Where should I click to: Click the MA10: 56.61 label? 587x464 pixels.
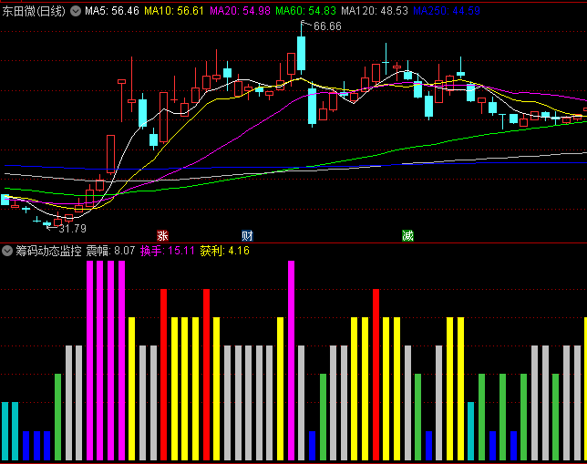(x=174, y=11)
